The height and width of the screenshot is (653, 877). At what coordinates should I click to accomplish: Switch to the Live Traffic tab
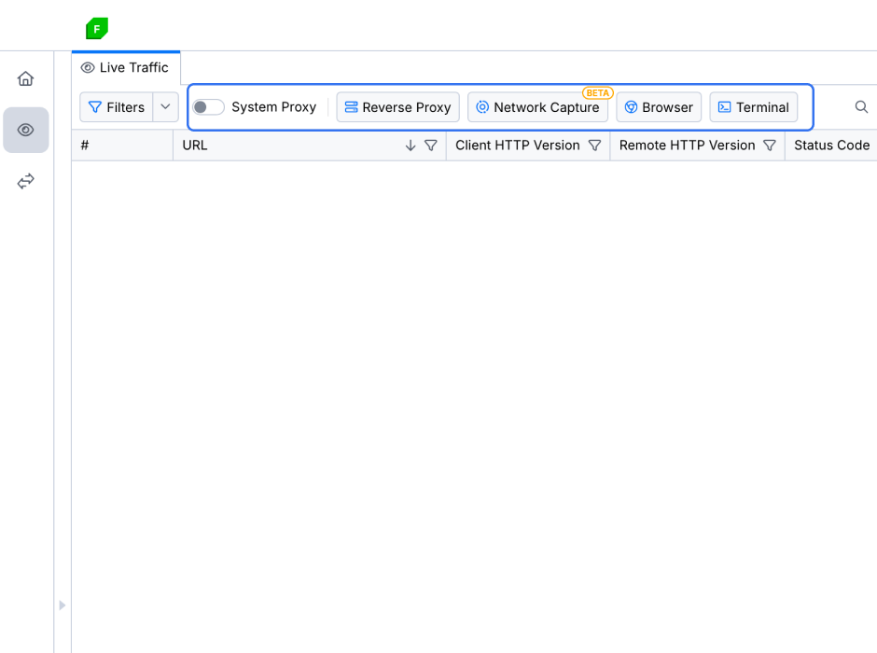(125, 67)
